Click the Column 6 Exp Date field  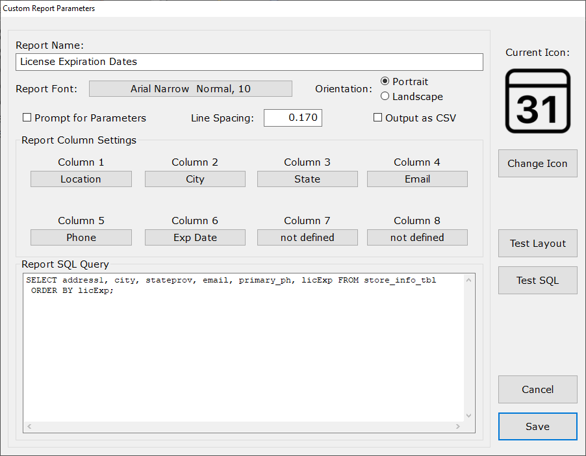(195, 237)
